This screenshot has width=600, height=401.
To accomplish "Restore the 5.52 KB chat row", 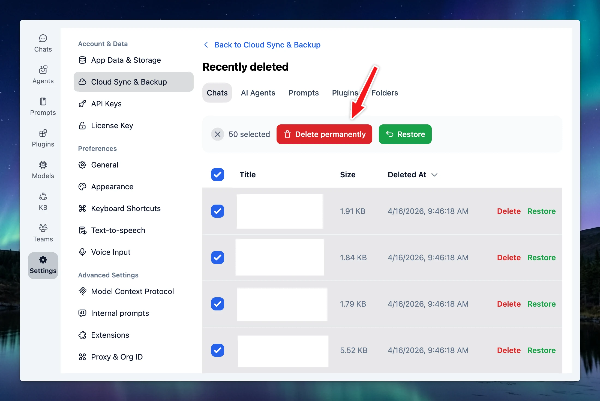I will click(x=542, y=350).
